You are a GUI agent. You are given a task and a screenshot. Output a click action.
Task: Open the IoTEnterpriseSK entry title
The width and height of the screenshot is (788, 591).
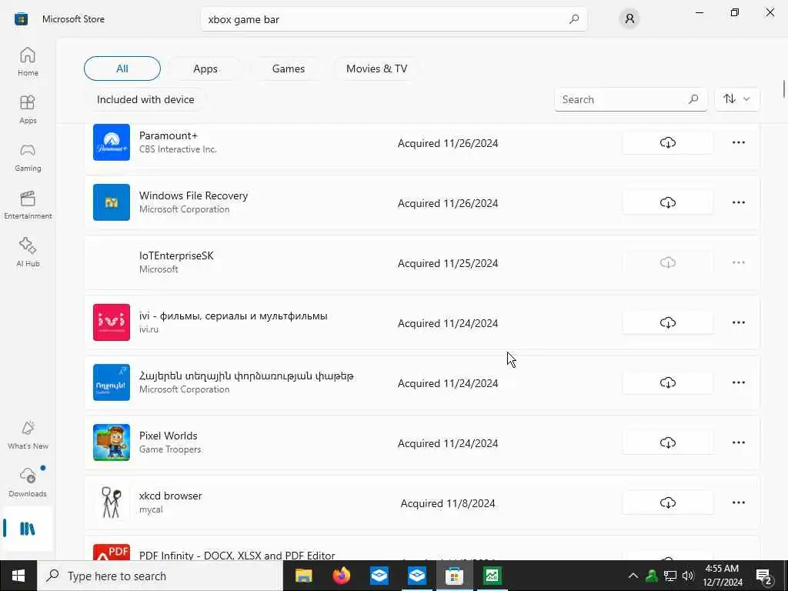point(176,255)
